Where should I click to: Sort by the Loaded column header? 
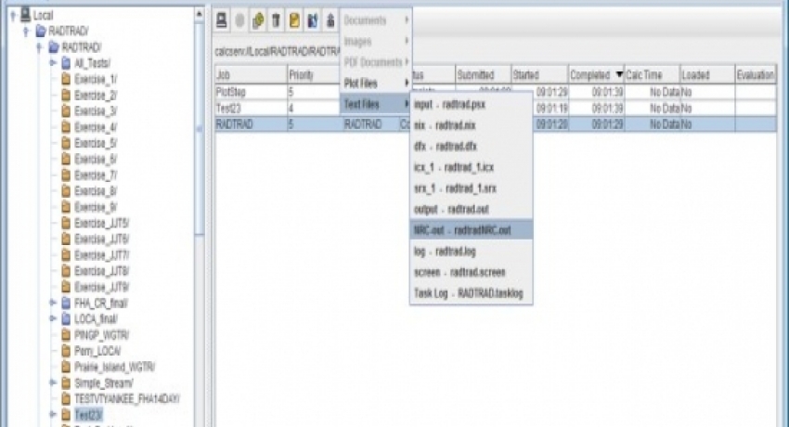pos(707,75)
